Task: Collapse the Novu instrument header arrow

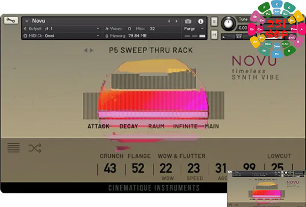Action: 27,21
